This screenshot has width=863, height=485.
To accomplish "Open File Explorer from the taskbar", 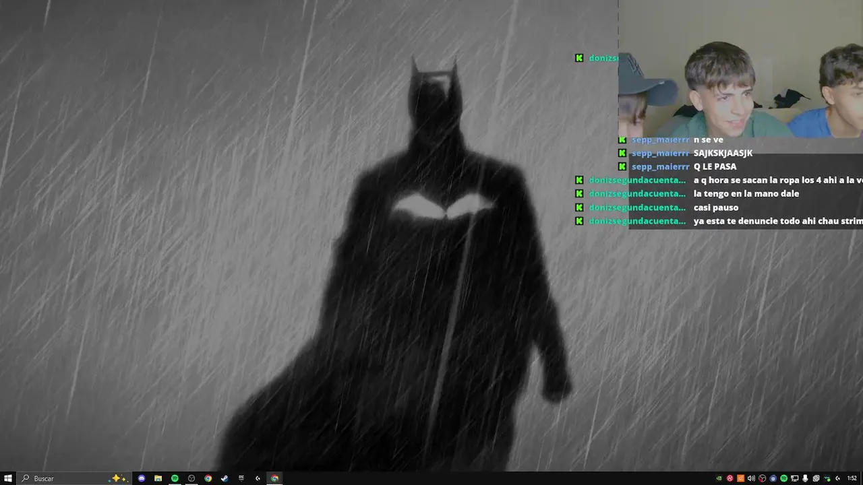I will 158,478.
